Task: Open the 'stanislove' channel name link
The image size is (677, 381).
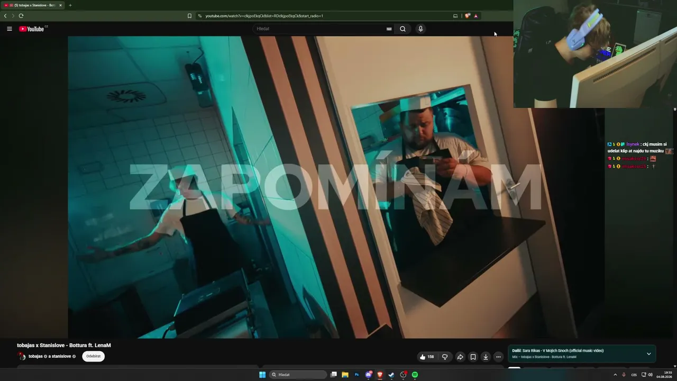Action: click(61, 356)
